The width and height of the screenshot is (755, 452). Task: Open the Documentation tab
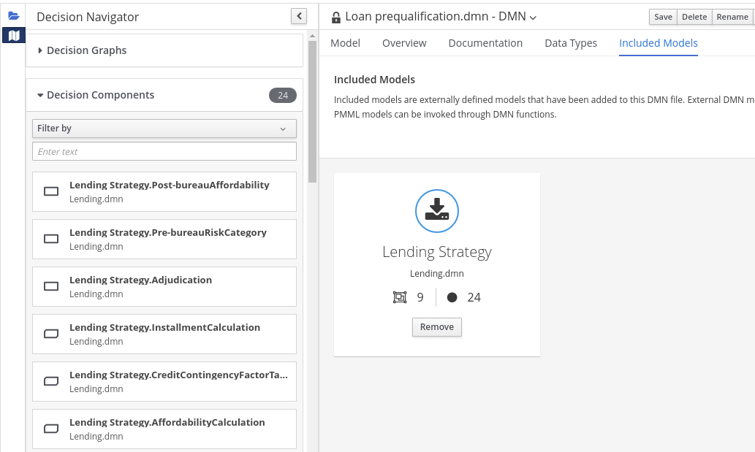click(x=485, y=43)
